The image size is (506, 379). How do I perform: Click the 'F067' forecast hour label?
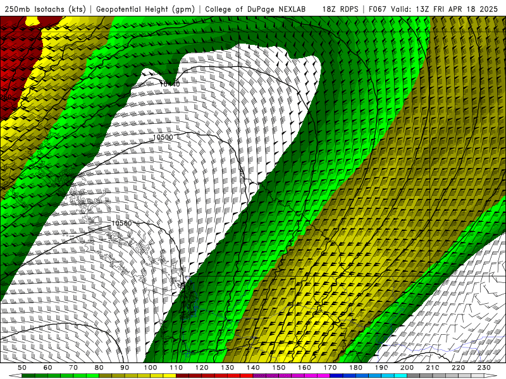378,9
